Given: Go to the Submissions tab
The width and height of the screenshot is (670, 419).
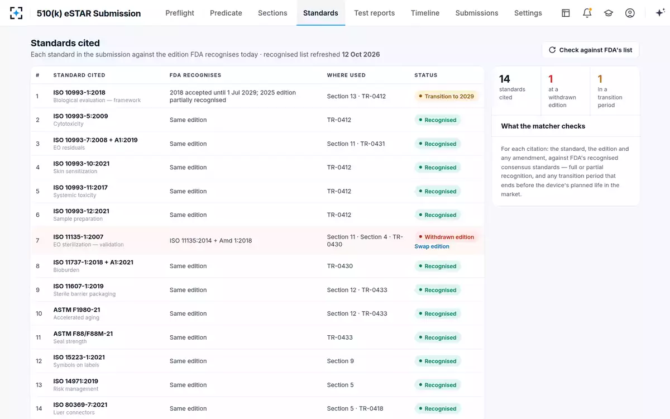Looking at the screenshot, I should 477,13.
